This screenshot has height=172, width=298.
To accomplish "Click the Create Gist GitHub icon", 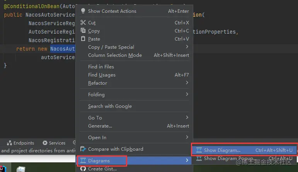I will (x=83, y=169).
